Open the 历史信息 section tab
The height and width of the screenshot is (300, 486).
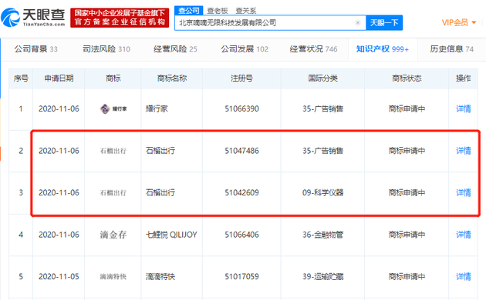(452, 48)
